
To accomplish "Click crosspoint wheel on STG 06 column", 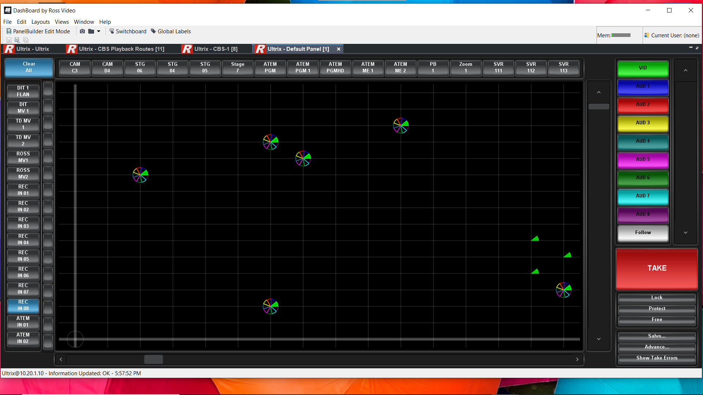I will (x=140, y=175).
